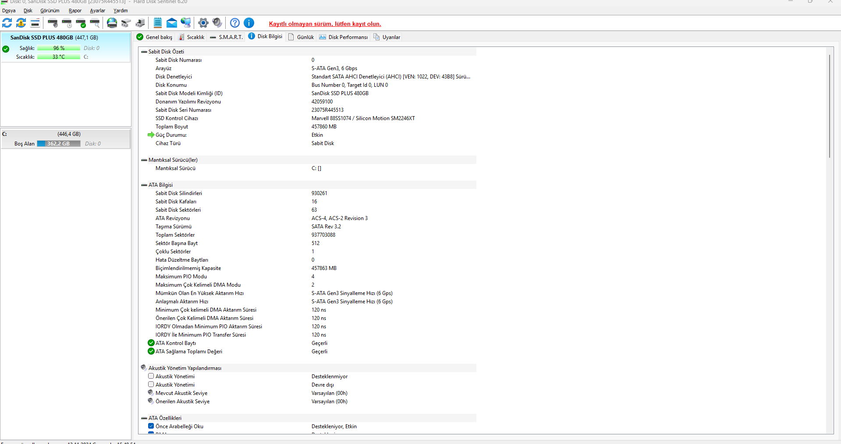841x444 pixels.
Task: Open settings via the gear toolbar icon
Action: pyautogui.click(x=203, y=23)
